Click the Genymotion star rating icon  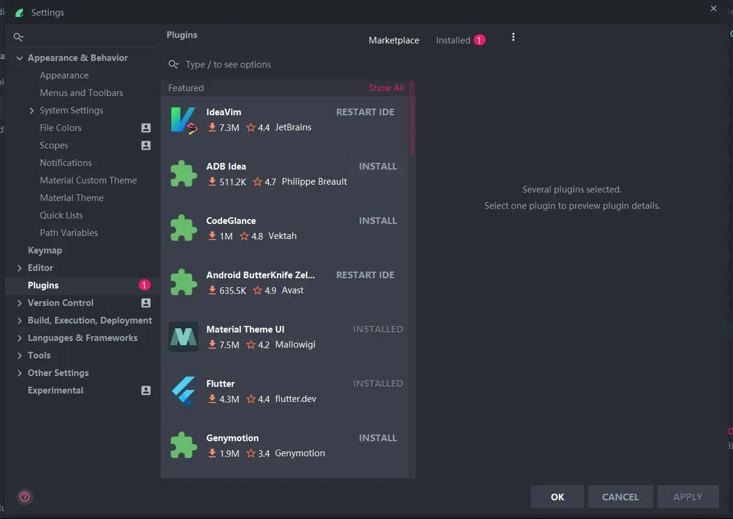coord(251,453)
